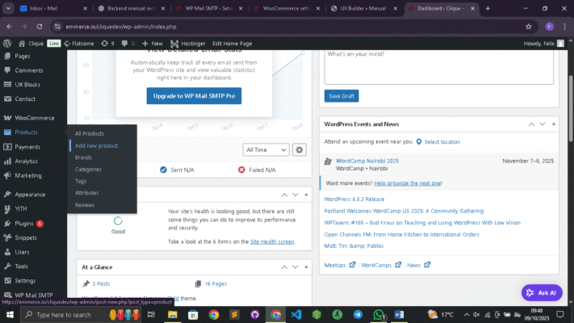
Task: Open the comments bubble in admin bar
Action: coord(125,43)
